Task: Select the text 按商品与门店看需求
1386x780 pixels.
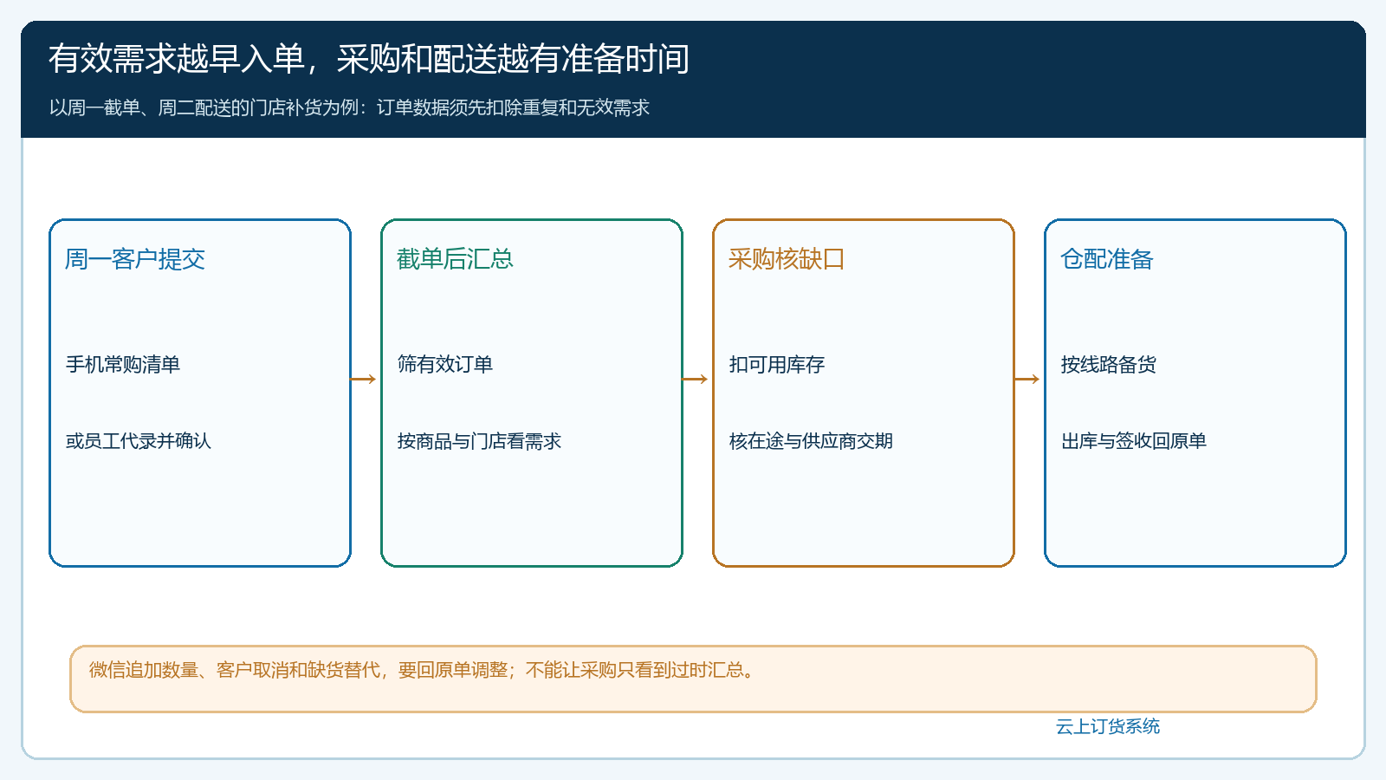Action: pos(479,441)
